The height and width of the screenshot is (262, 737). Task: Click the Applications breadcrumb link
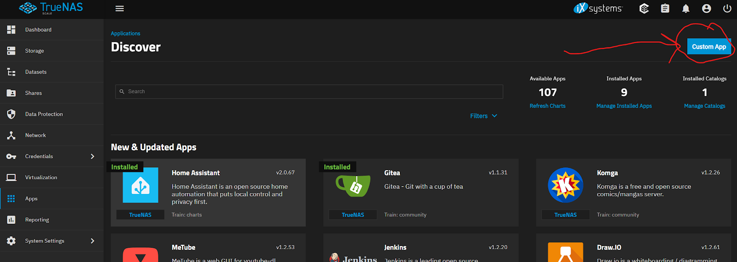click(125, 34)
